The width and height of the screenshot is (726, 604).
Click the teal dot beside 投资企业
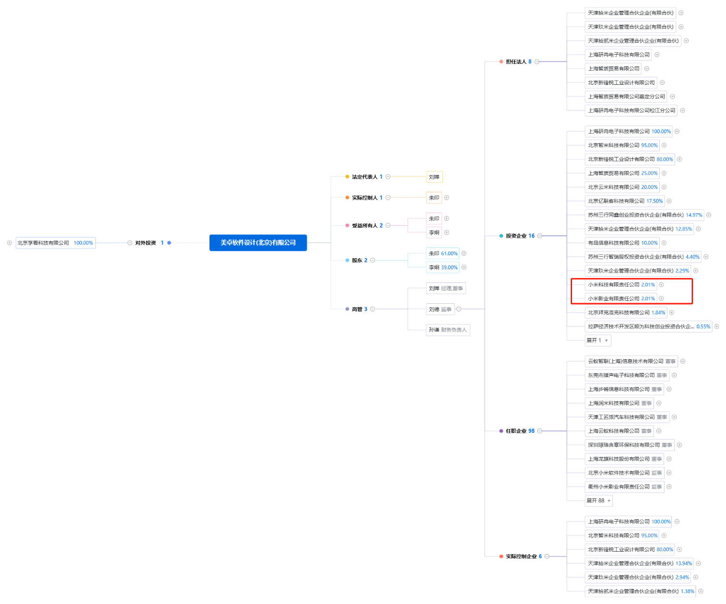501,236
